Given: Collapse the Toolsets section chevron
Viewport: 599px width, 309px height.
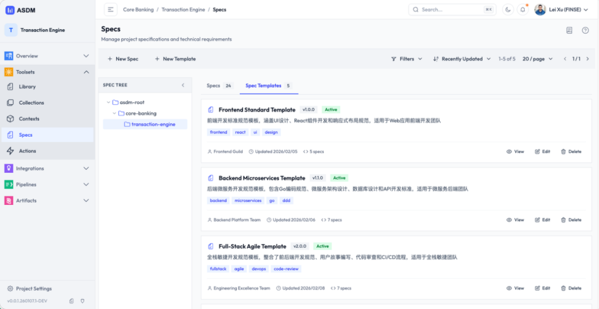Looking at the screenshot, I should tap(86, 72).
